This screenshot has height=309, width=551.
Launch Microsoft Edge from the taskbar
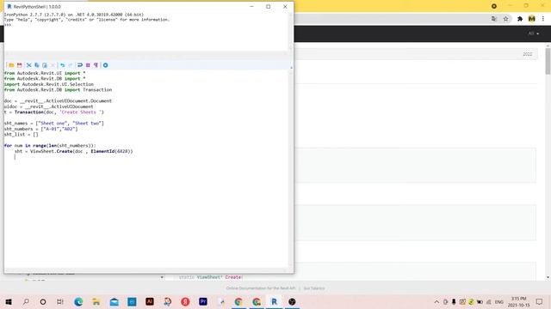78,301
